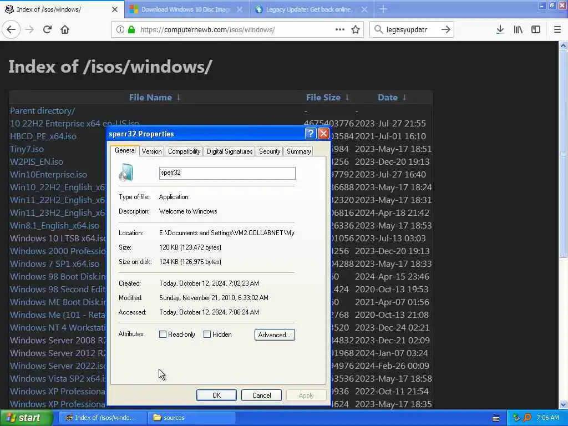Screen dimensions: 568x426
Task: Switch to the Summary tab
Action: pyautogui.click(x=298, y=151)
